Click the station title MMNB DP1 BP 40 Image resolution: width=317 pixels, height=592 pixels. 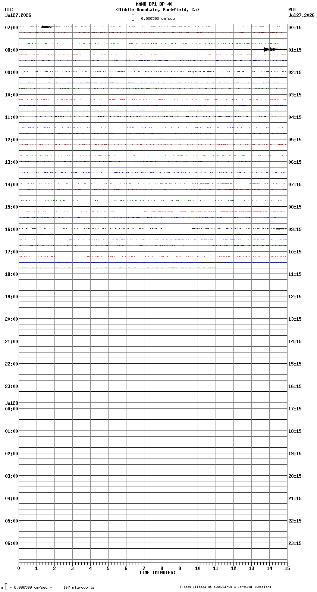154,4
